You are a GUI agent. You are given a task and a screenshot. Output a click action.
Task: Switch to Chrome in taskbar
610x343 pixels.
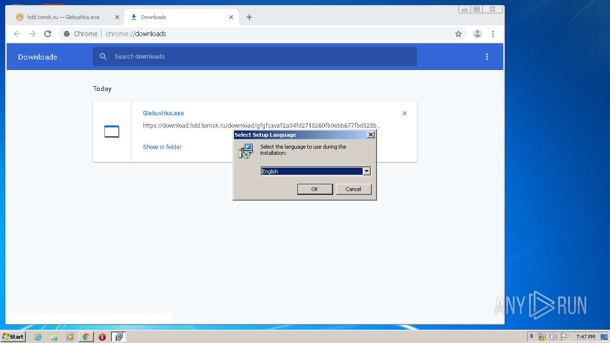(x=86, y=337)
